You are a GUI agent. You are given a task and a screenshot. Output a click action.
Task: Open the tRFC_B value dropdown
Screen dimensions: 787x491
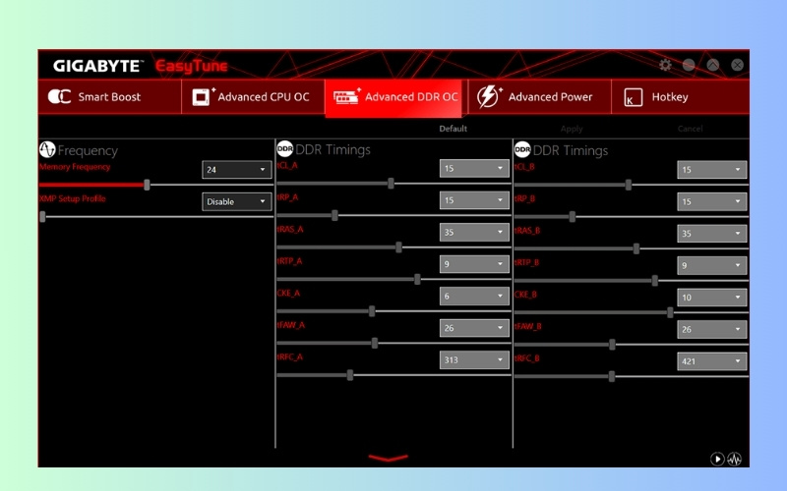711,361
